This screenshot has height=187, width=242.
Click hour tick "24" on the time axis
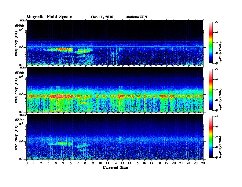point(203,163)
